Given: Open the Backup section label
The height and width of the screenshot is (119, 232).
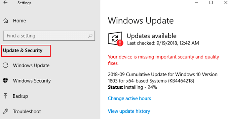Looking at the screenshot, I should 20,96.
